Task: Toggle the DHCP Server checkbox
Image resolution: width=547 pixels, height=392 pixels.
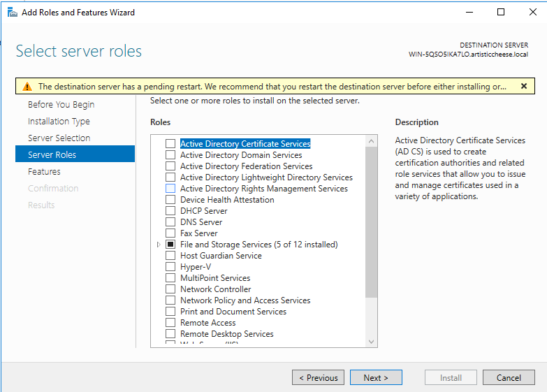Action: [170, 211]
